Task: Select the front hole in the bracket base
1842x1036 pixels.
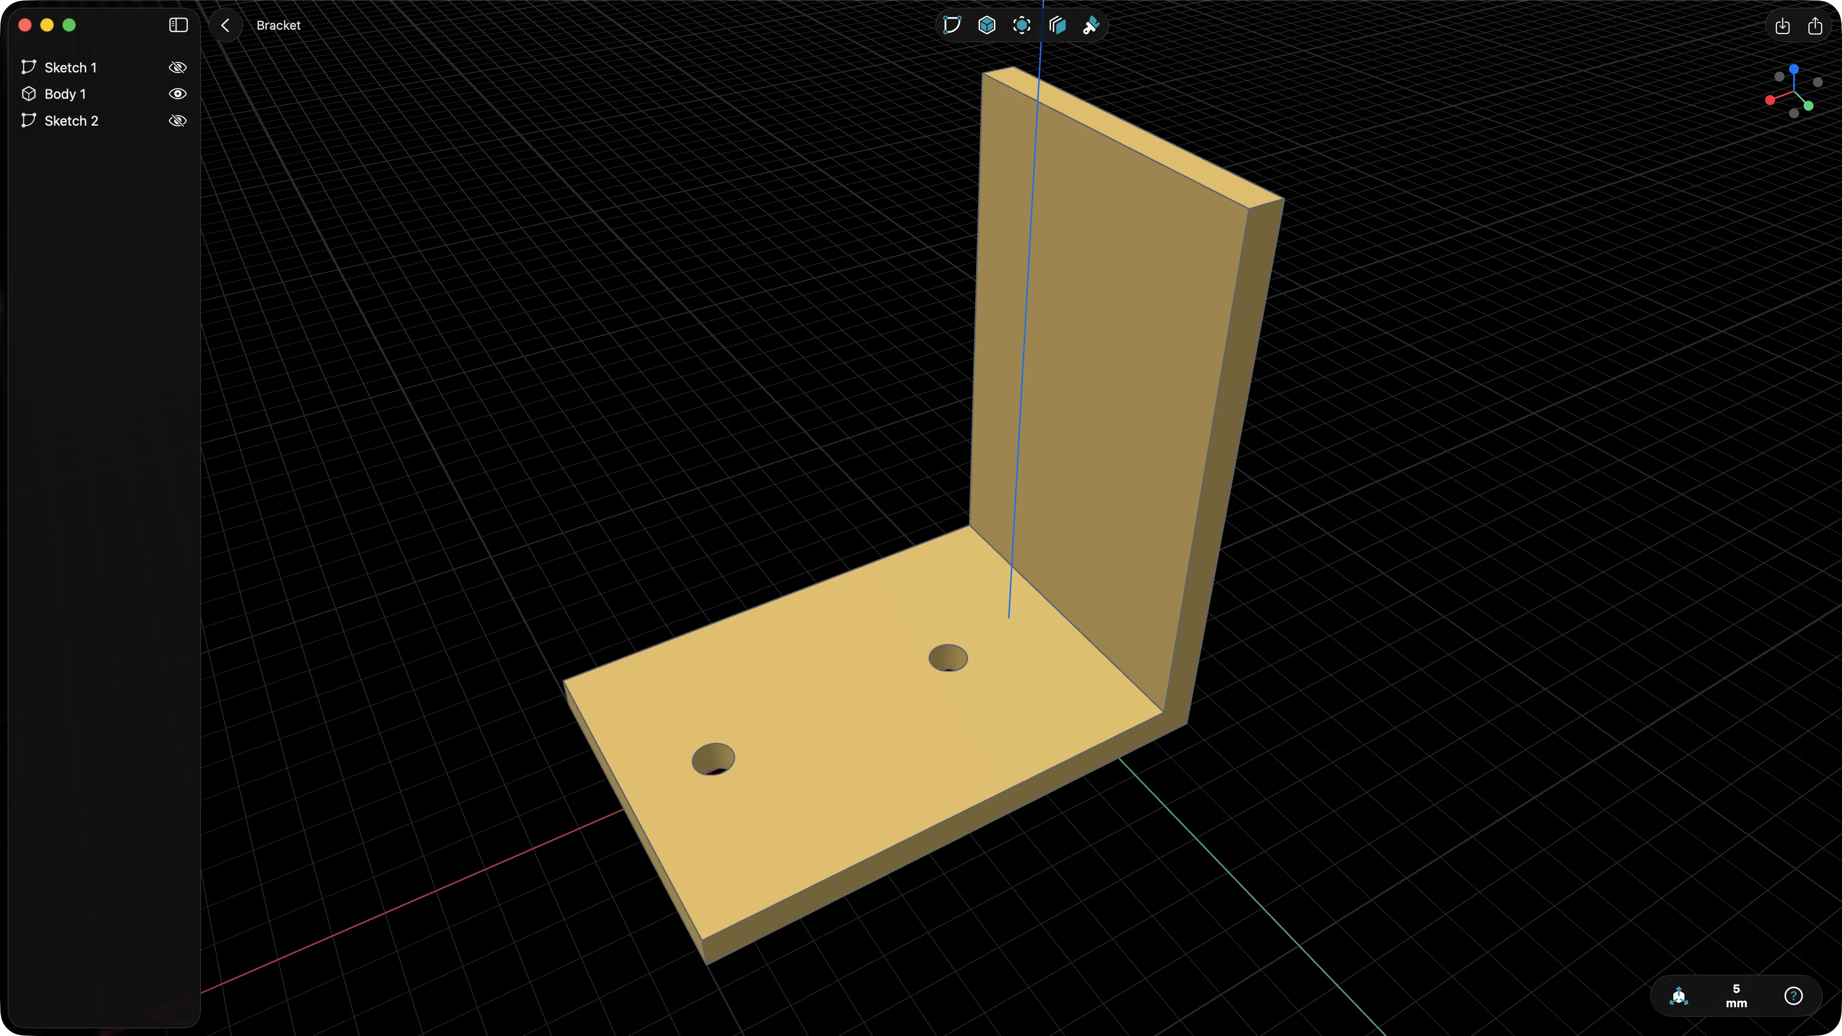Action: (713, 759)
